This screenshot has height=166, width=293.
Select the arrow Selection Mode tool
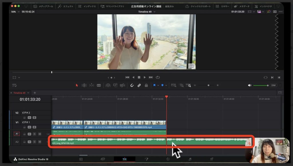tap(76, 85)
